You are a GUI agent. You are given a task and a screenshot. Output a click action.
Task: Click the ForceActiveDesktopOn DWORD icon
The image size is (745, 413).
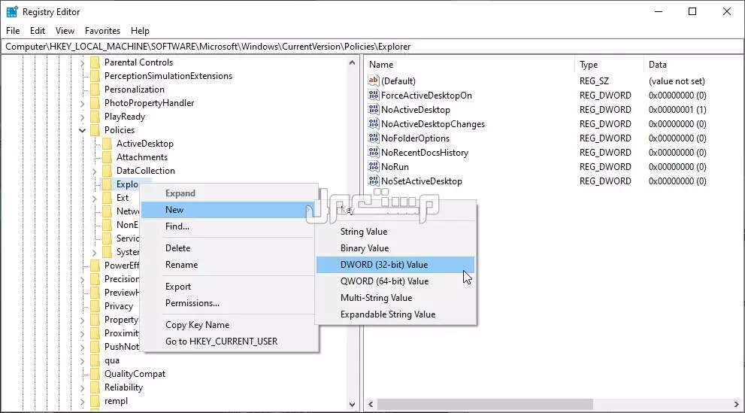click(x=374, y=95)
